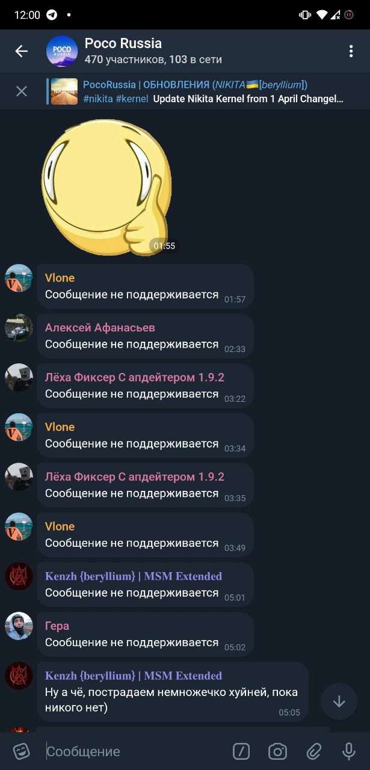Tap the Гера profile avatar
Screen dimensions: 370x770
[x=19, y=626]
